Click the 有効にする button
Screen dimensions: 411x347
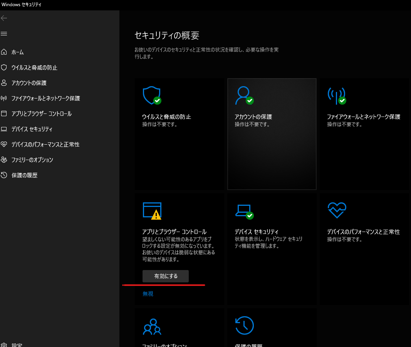point(165,276)
